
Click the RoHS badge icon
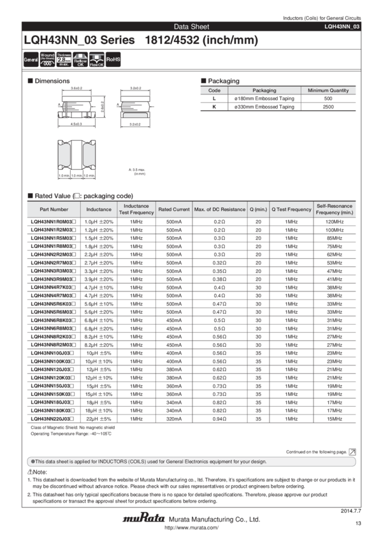(113, 59)
